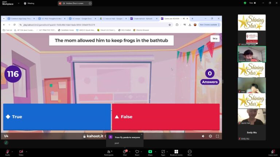This screenshot has height=157, width=280.
Task: Click the 0 Answers counter
Action: click(x=210, y=77)
